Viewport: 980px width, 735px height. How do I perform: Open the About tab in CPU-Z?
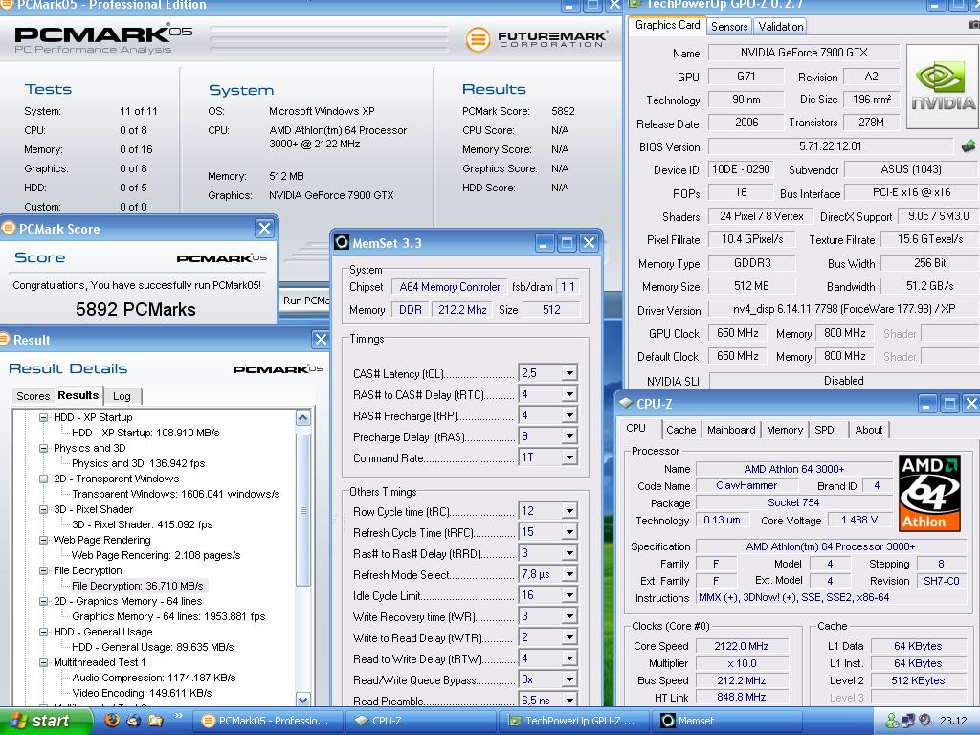click(868, 430)
